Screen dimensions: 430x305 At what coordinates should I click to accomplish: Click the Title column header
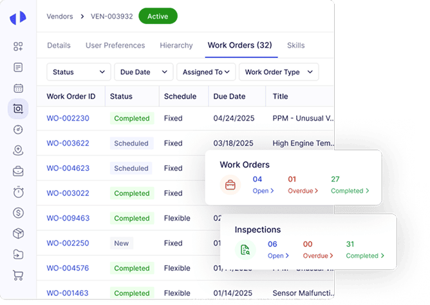tap(280, 97)
